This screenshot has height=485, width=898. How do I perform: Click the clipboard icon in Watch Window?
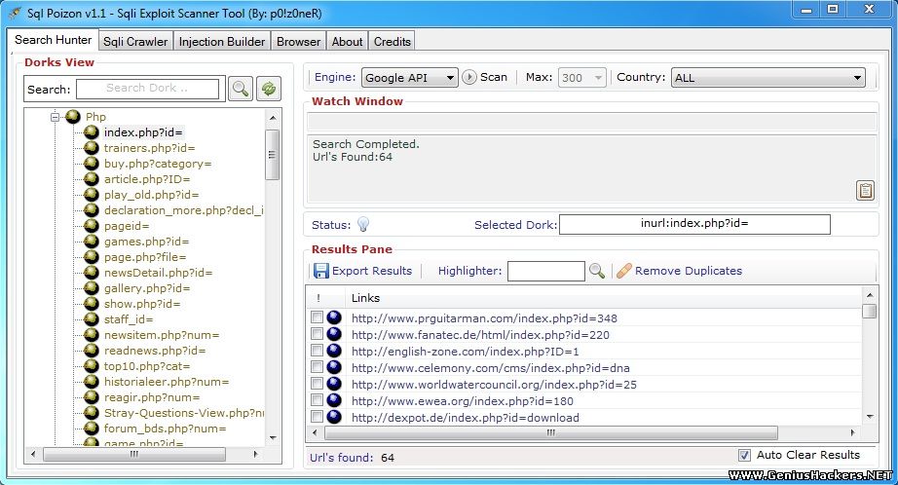tap(865, 190)
